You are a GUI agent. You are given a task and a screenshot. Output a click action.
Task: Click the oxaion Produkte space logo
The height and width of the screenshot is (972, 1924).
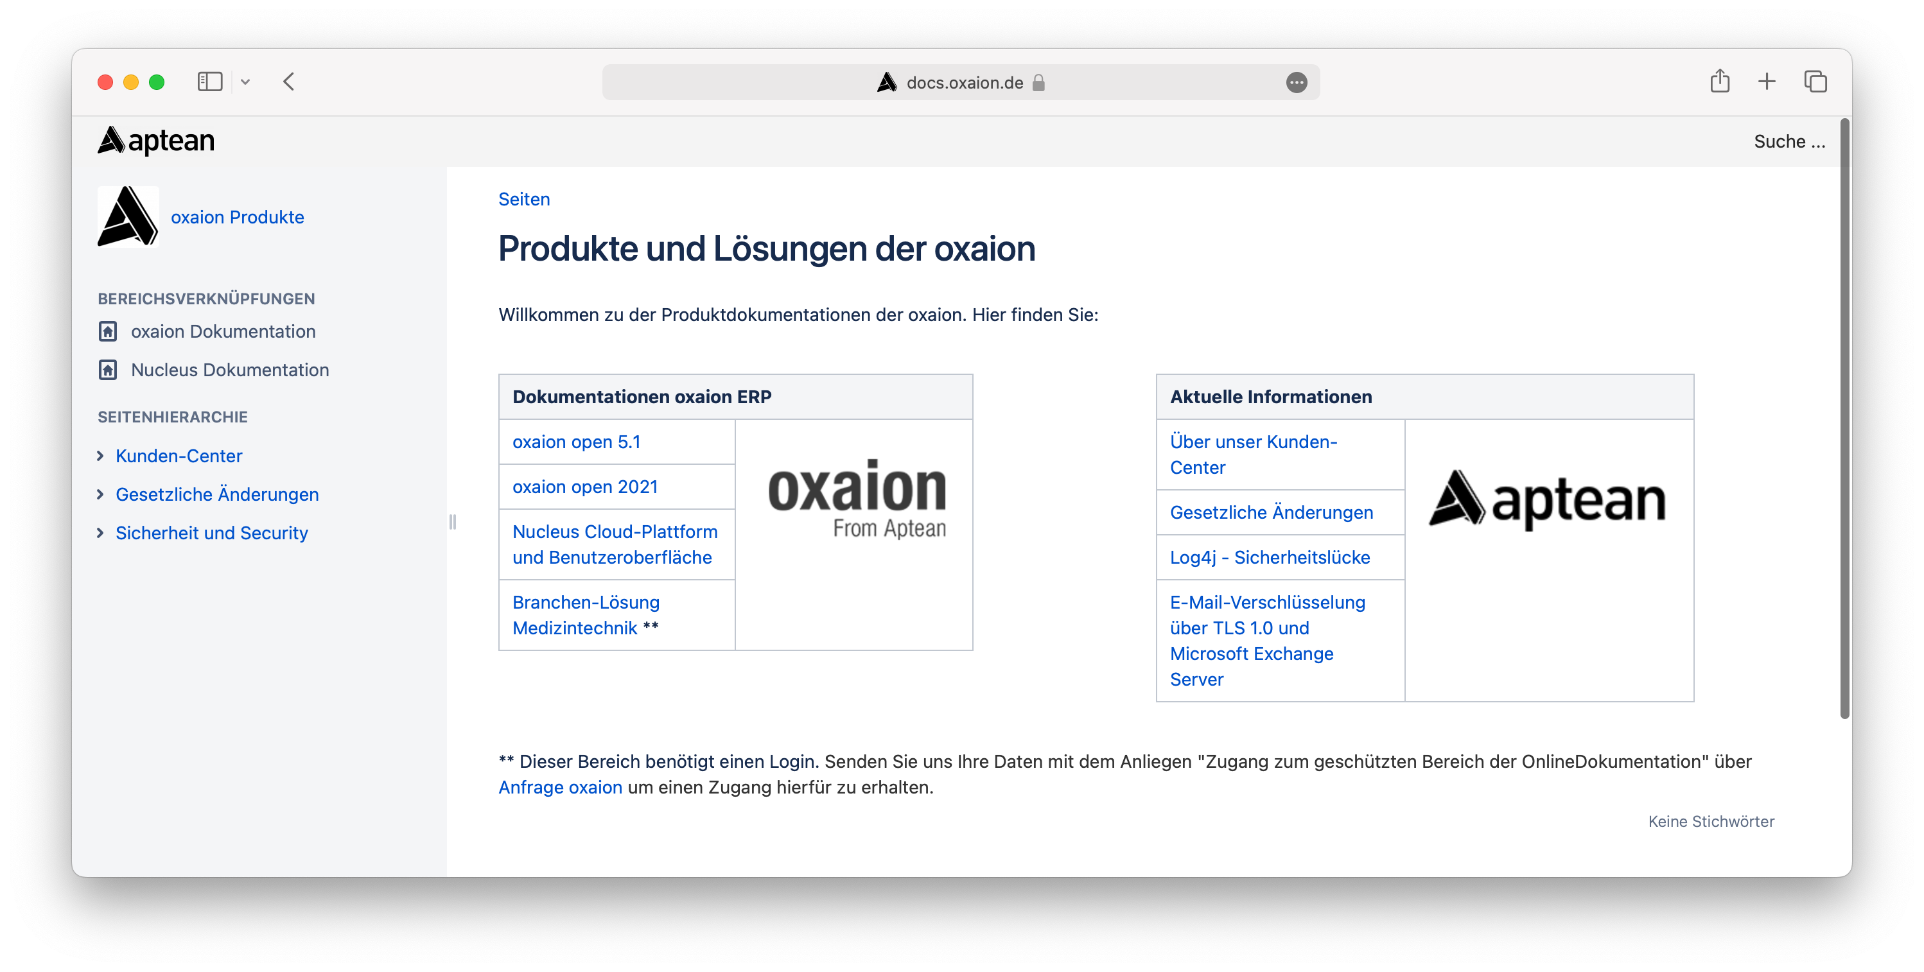click(128, 216)
